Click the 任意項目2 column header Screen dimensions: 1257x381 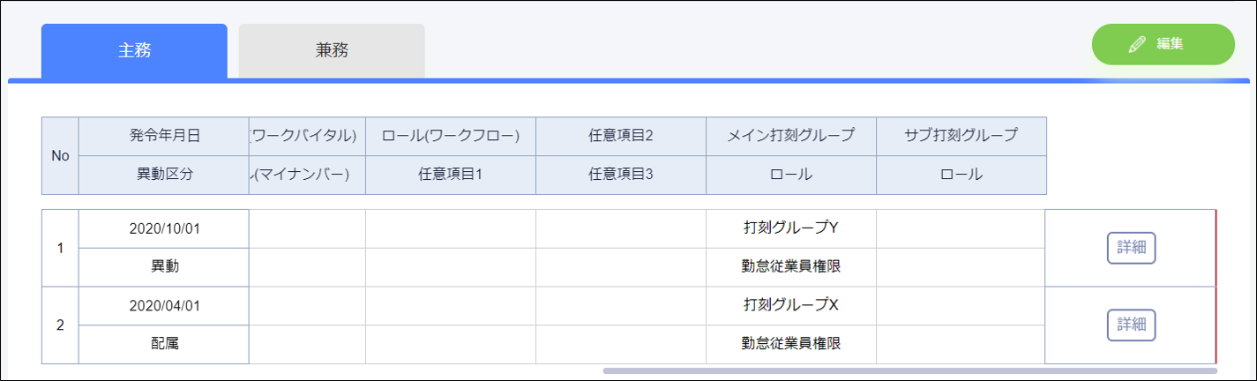[x=620, y=136]
